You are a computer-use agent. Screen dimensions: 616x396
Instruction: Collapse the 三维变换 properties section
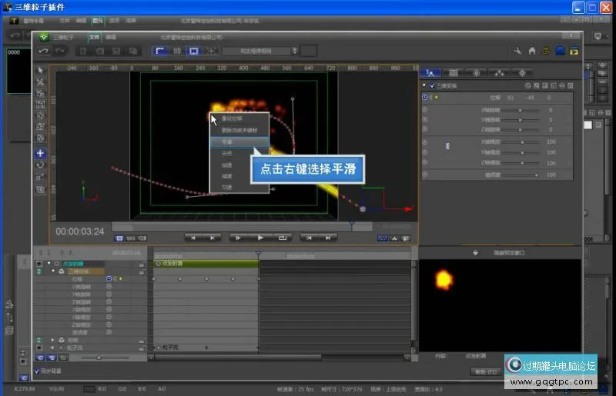(x=423, y=85)
